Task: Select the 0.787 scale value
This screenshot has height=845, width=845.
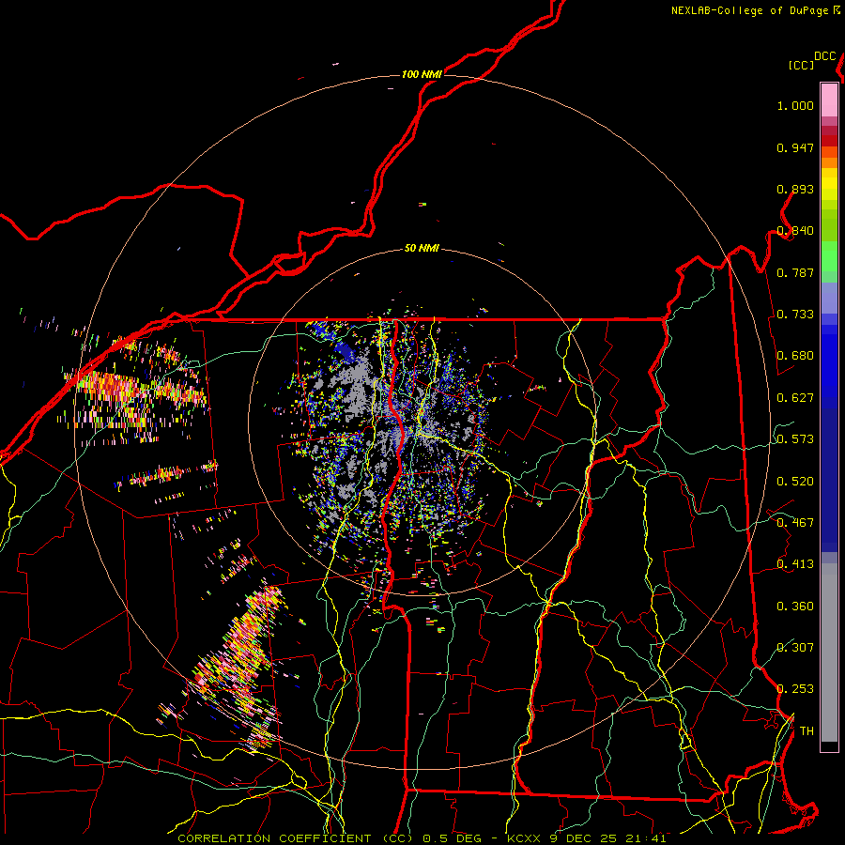Action: [795, 272]
